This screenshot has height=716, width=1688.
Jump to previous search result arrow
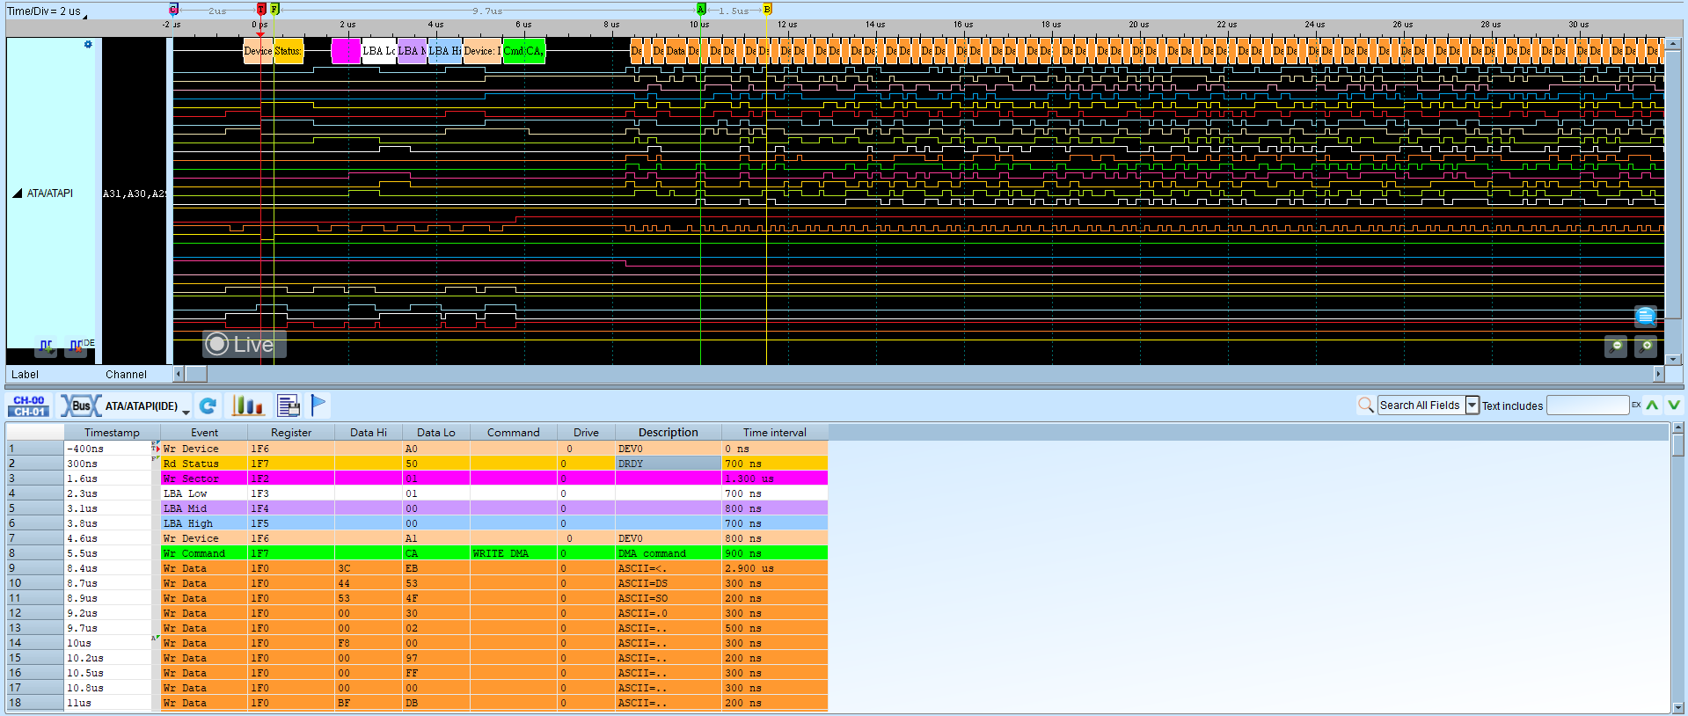coord(1652,405)
